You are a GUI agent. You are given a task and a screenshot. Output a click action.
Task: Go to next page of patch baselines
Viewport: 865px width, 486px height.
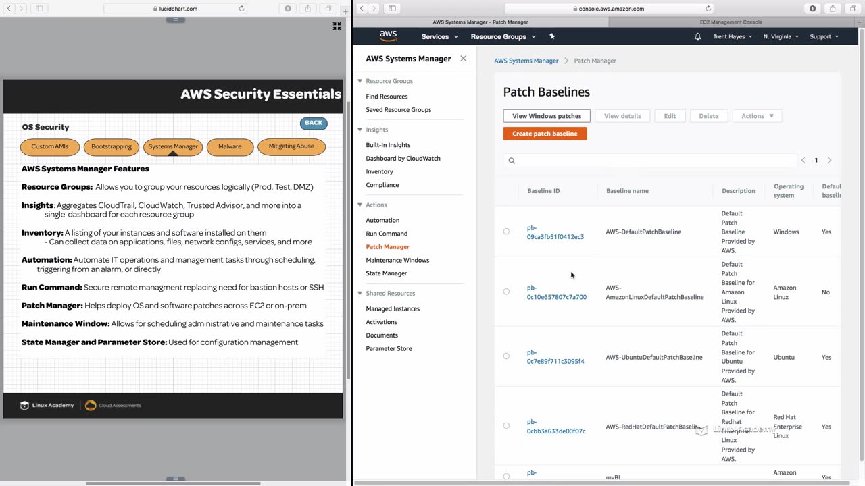(x=829, y=161)
